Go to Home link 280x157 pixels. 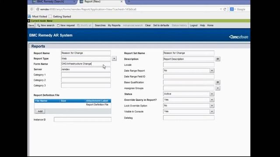210,25
